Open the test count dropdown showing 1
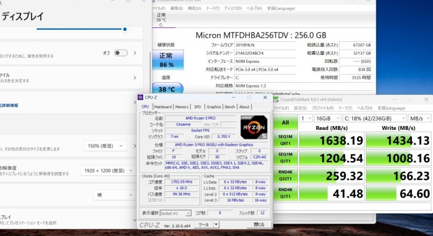The image size is (433, 236). pyautogui.click(x=306, y=118)
